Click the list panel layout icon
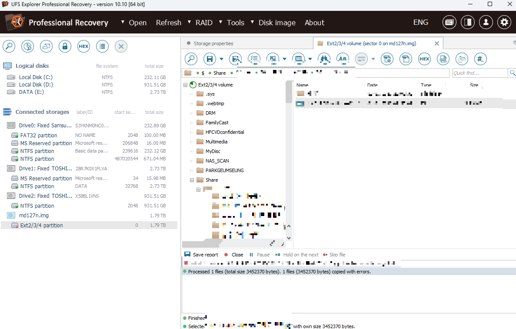The image size is (516, 329). tap(299, 59)
